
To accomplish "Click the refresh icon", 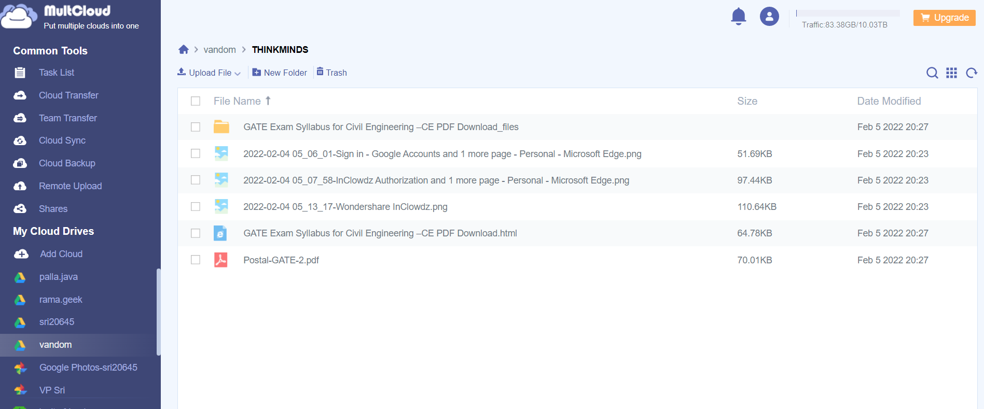I will [x=971, y=73].
